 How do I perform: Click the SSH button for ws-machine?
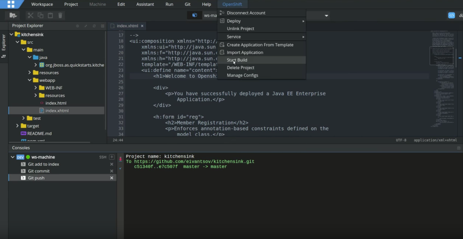tap(103, 157)
